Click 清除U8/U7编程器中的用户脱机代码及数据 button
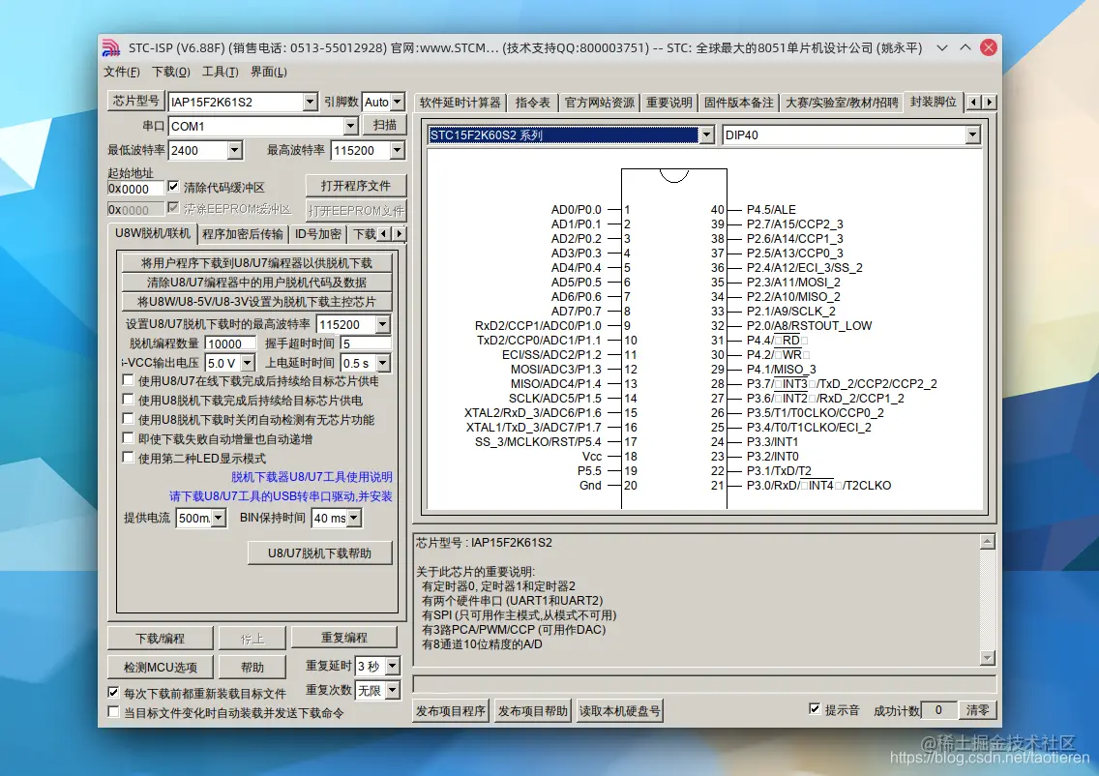The image size is (1099, 776). [256, 283]
